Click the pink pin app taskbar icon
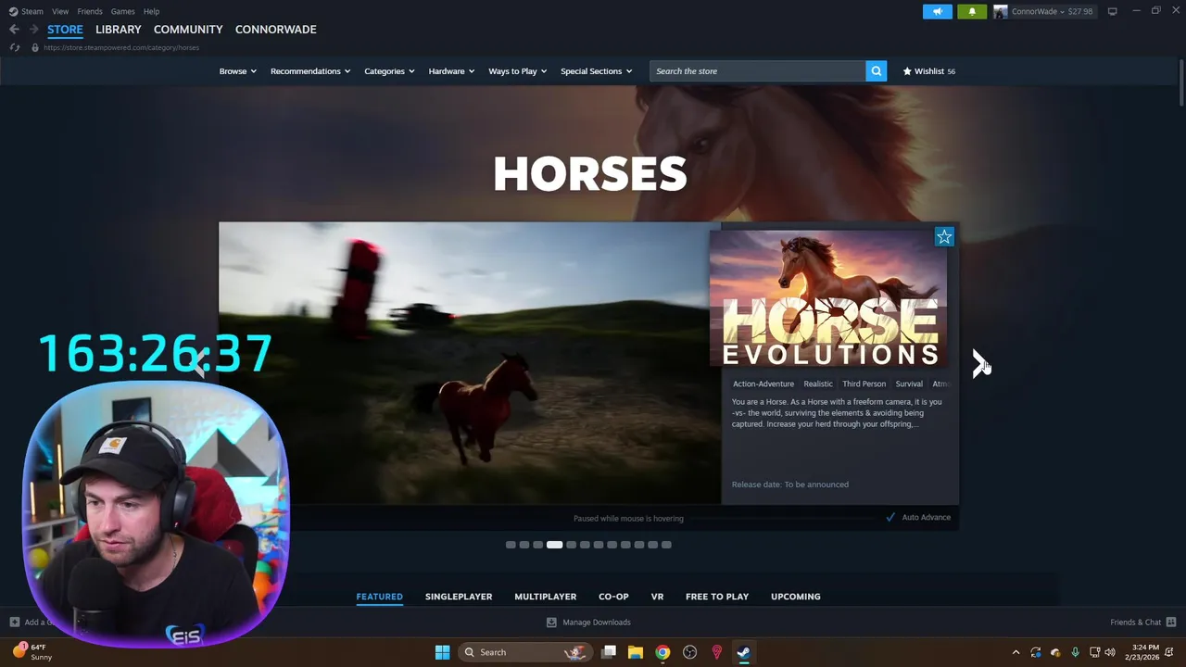1186x667 pixels. pyautogui.click(x=716, y=652)
